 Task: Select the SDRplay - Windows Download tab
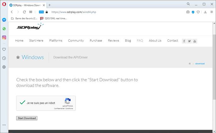tap(27, 5)
